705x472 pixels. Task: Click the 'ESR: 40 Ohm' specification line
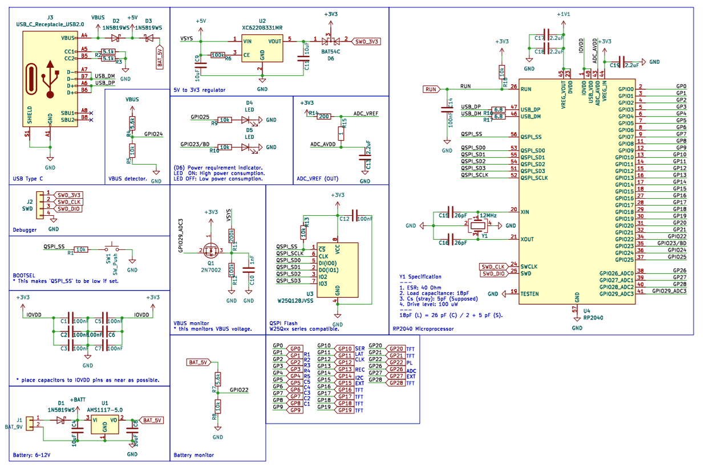pos(421,287)
